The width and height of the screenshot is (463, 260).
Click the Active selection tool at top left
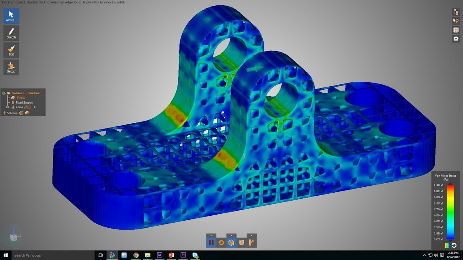[11, 16]
